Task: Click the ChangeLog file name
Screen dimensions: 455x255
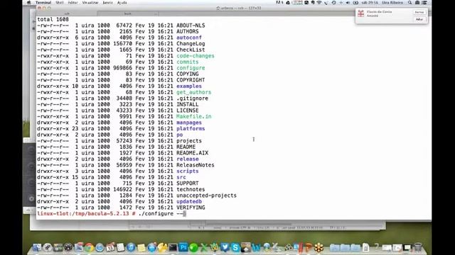Action: [191, 44]
